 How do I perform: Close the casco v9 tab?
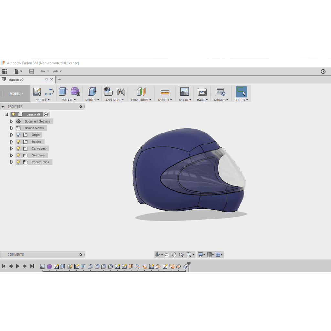click(51, 80)
